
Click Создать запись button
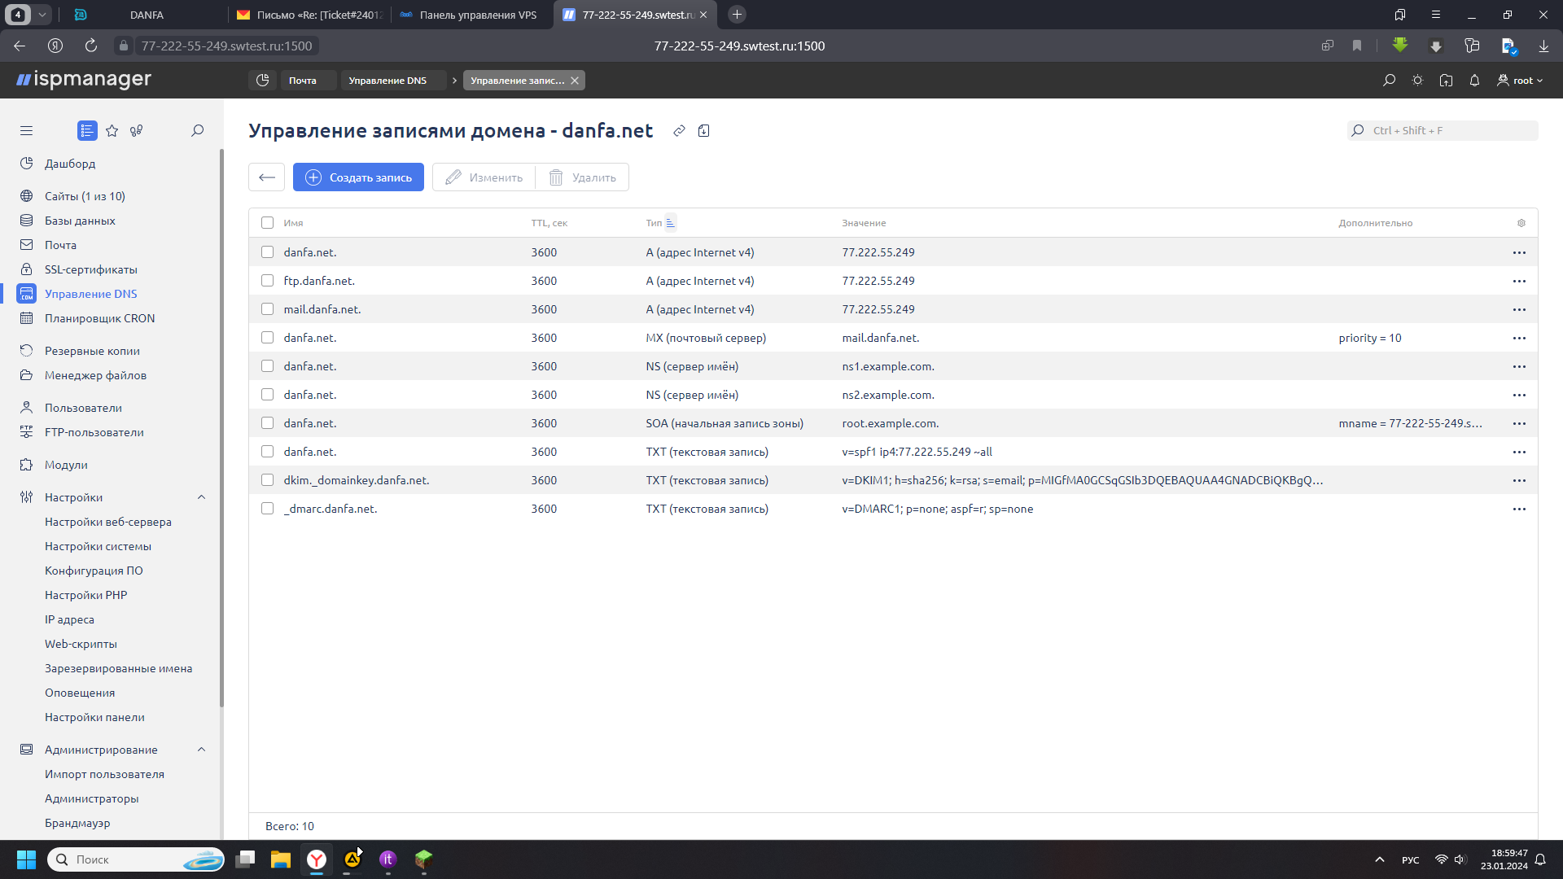pos(358,177)
